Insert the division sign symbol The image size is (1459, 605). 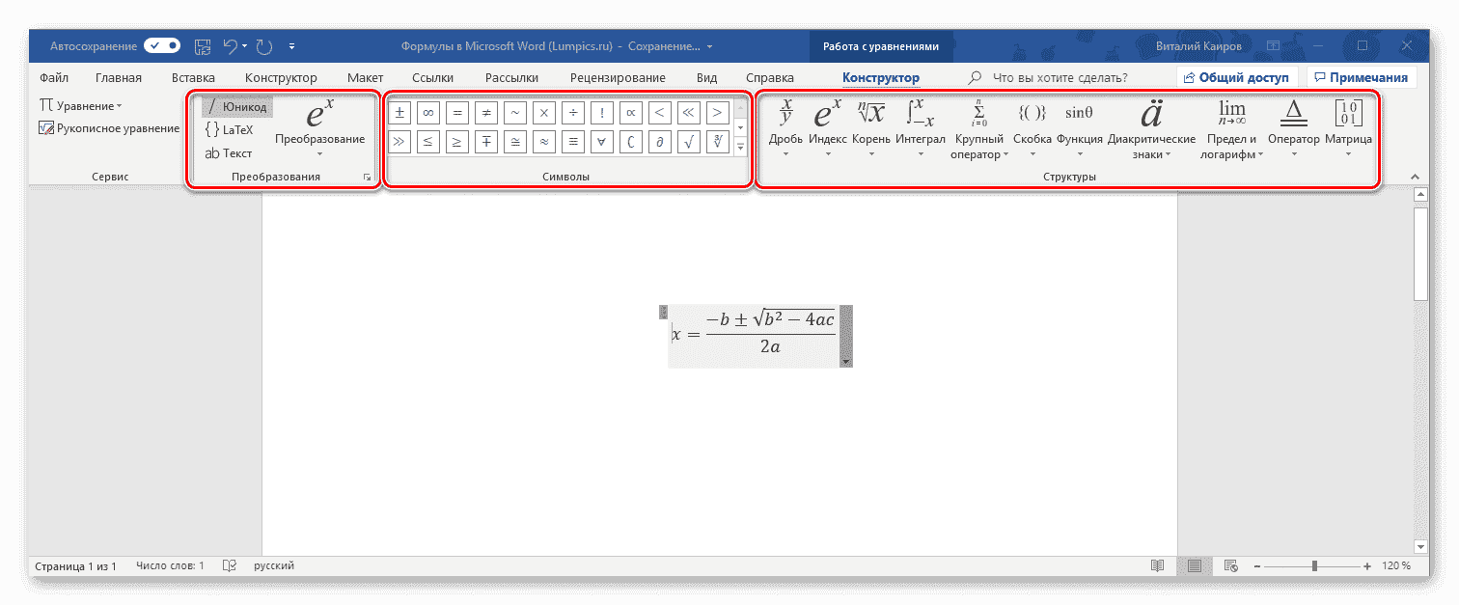pos(573,113)
